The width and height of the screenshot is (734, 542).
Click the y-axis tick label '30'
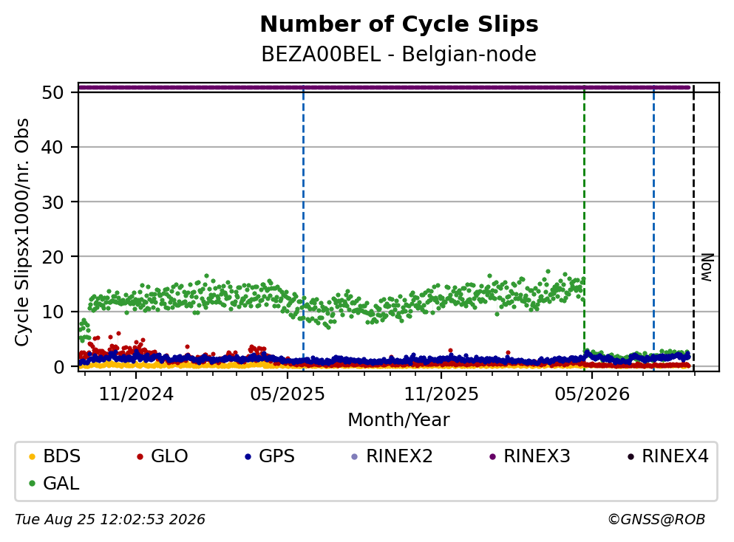52,202
